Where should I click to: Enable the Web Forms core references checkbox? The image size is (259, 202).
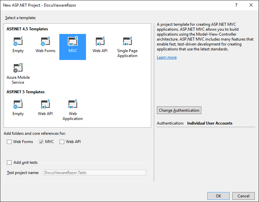(x=9, y=142)
